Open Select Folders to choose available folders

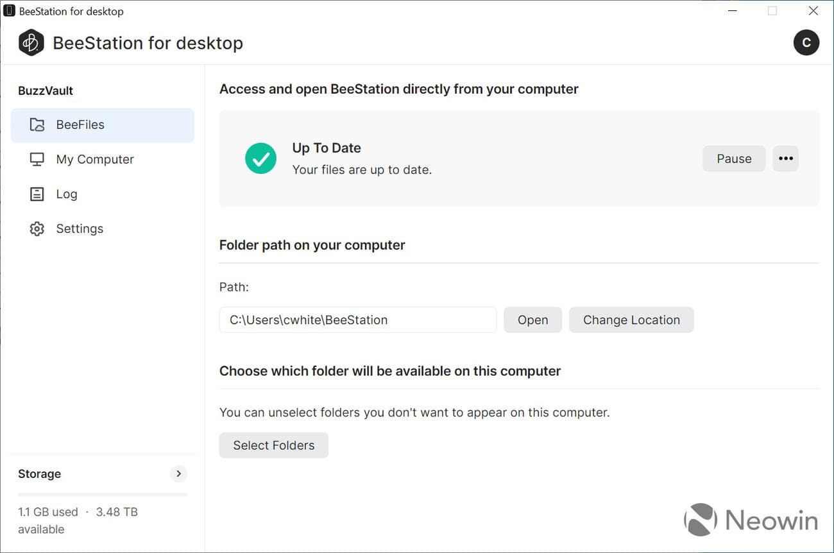(x=273, y=445)
